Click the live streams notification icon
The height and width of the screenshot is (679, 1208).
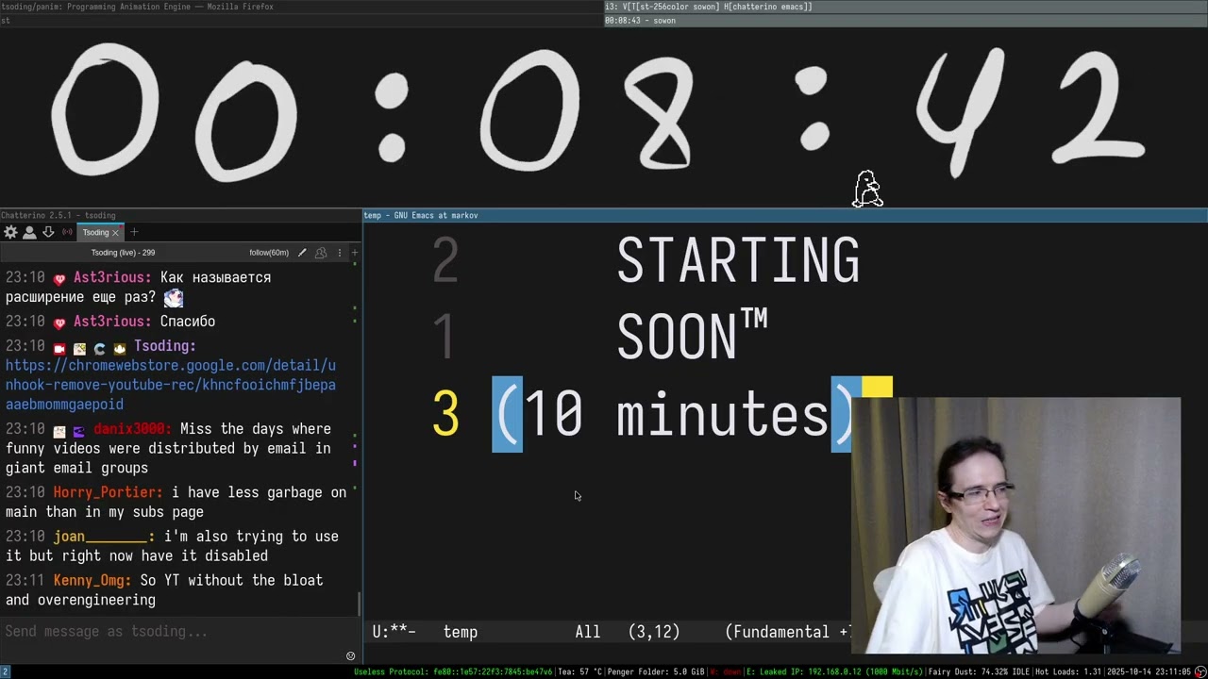[67, 232]
